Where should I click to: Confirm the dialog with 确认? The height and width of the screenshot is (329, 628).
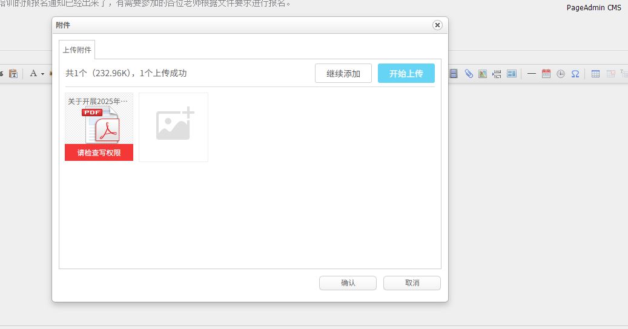(x=348, y=283)
